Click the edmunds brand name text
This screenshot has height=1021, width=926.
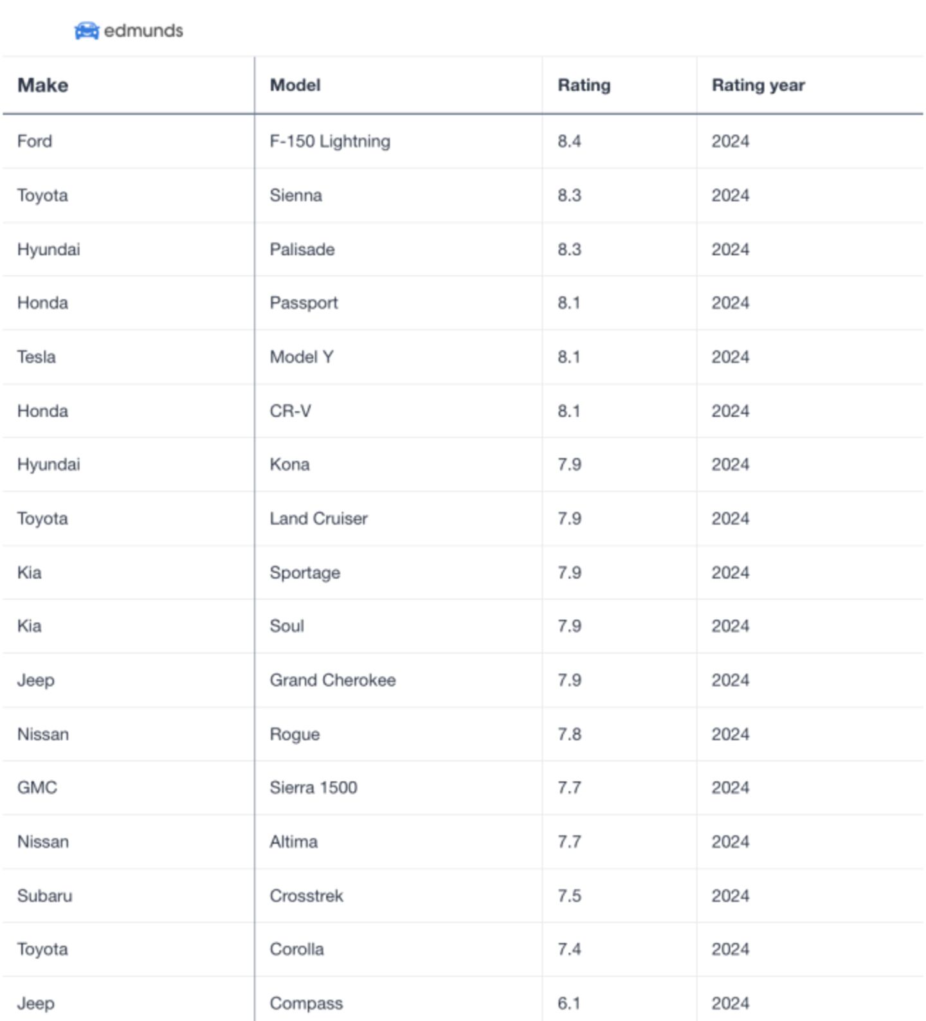[143, 31]
